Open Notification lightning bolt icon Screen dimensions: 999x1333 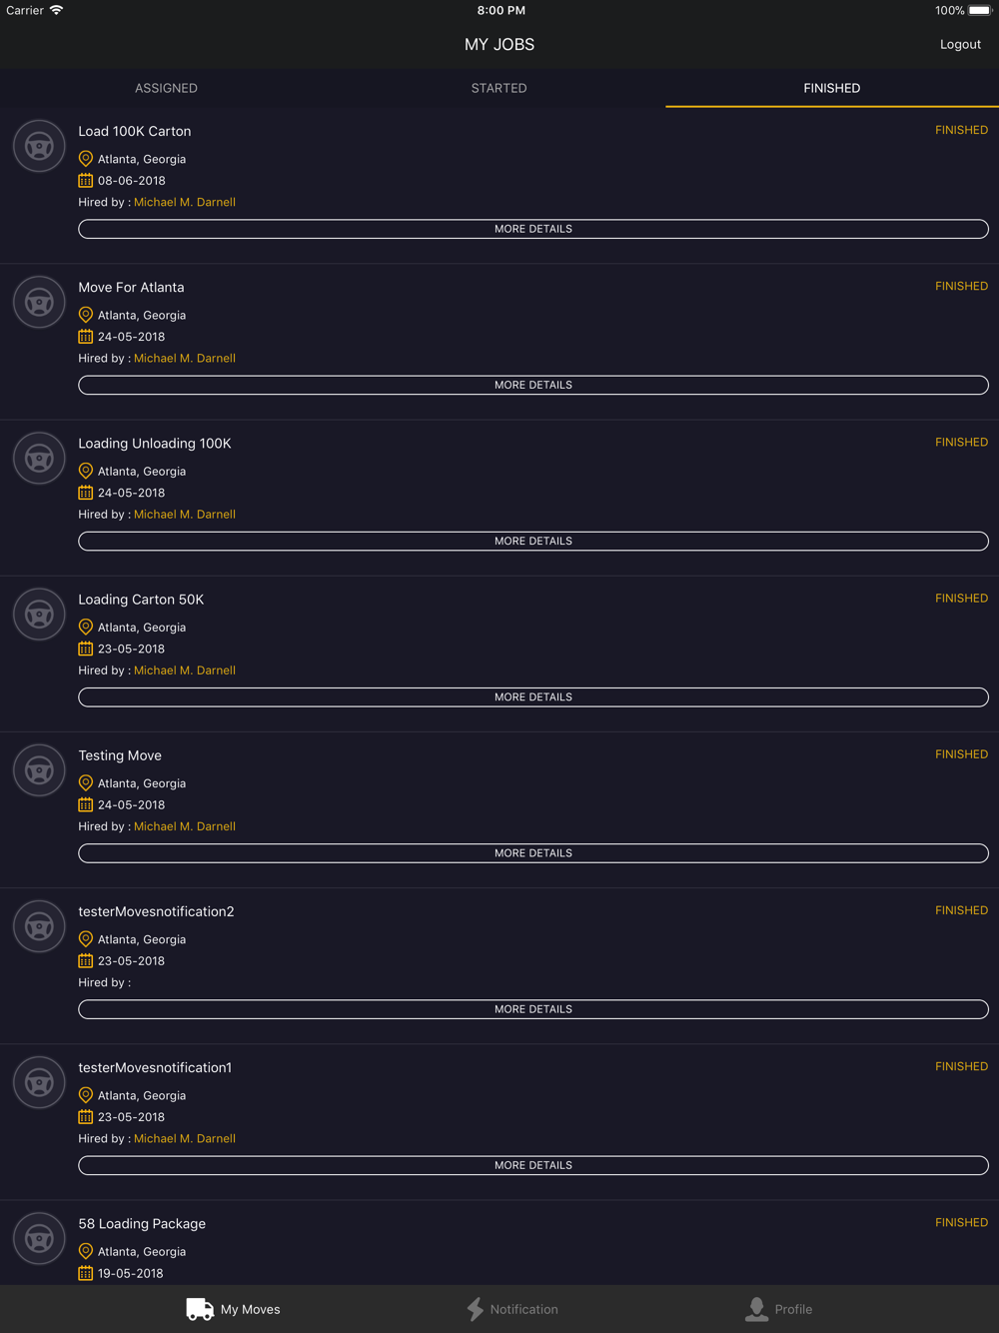pyautogui.click(x=476, y=1309)
